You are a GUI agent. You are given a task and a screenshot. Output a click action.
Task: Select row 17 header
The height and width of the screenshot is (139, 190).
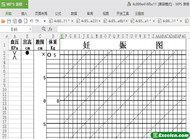pos(4,122)
